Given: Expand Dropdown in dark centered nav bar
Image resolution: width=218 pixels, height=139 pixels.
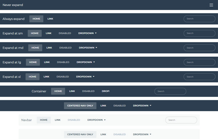Looking at the screenshot, I should tap(142, 106).
